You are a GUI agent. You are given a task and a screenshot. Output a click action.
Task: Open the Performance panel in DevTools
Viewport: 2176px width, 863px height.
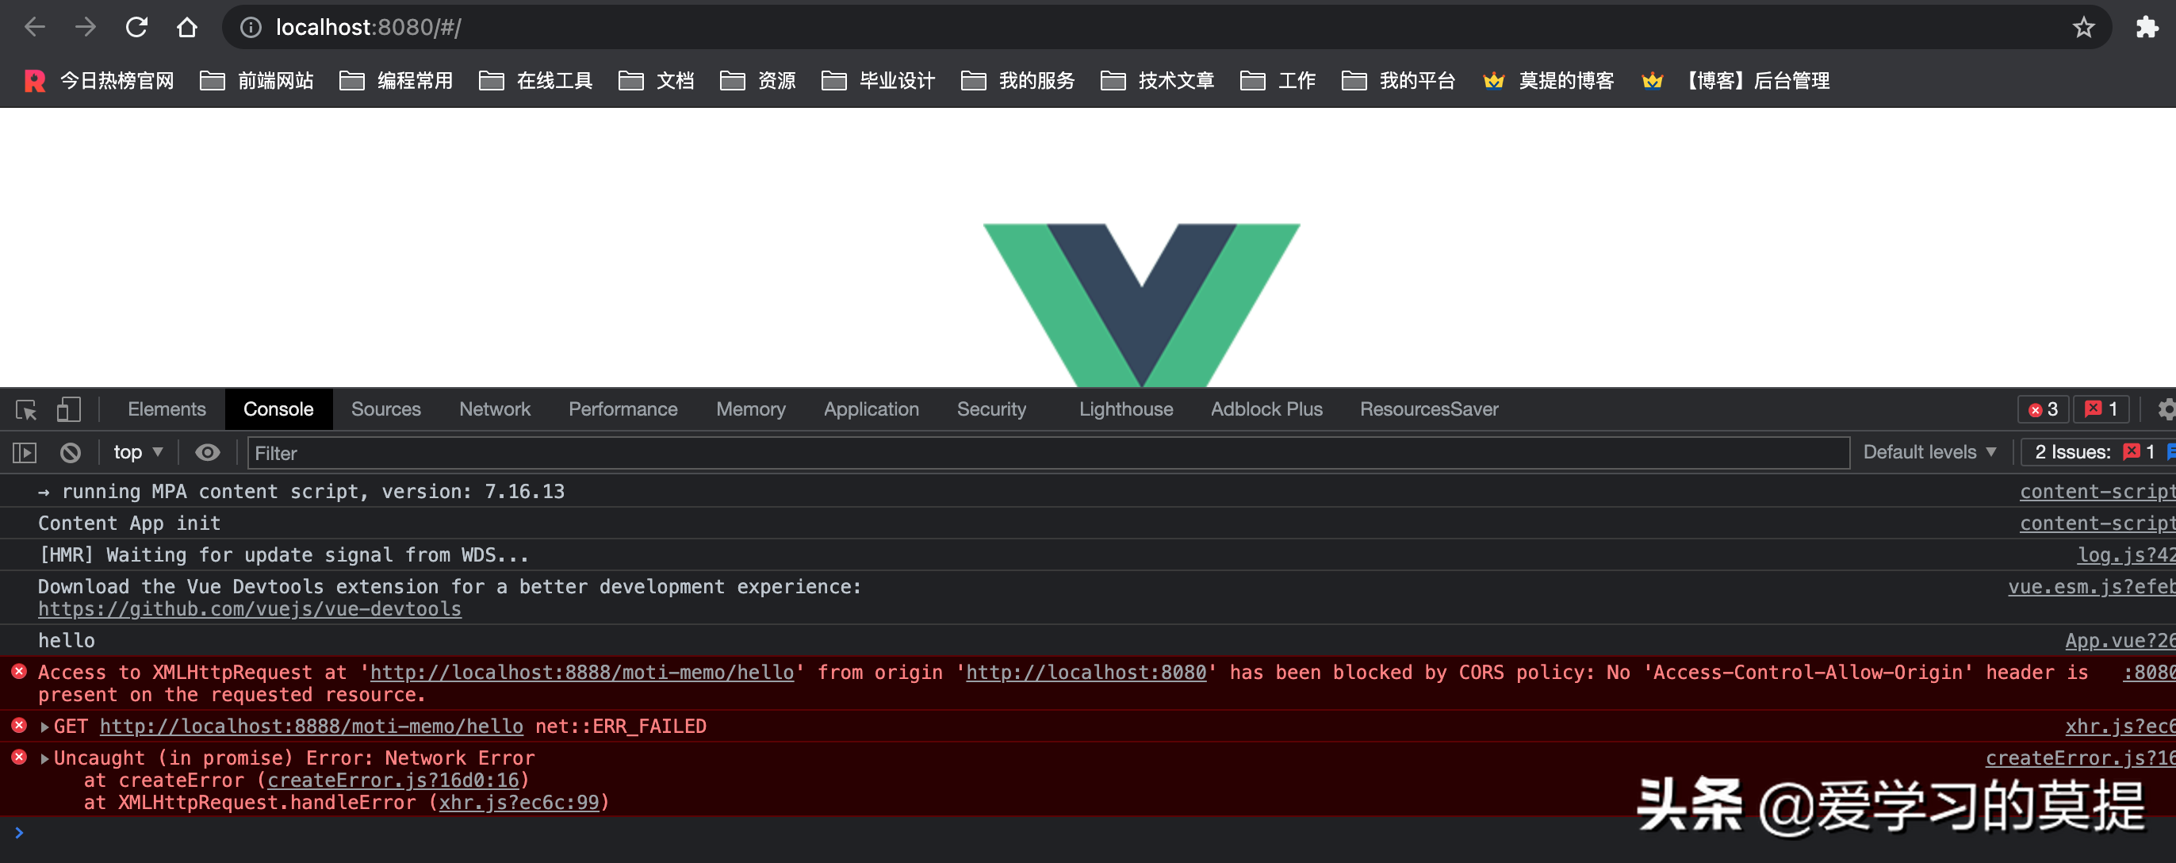[x=623, y=408]
